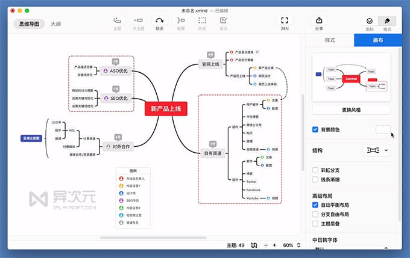Open the 60% zoom level stepper

(x=298, y=245)
